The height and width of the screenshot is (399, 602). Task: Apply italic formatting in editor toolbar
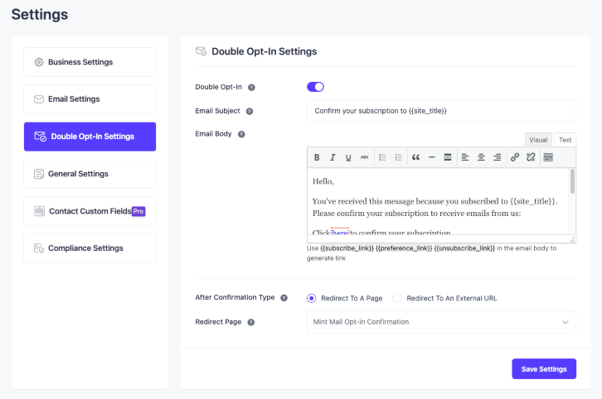tap(333, 157)
